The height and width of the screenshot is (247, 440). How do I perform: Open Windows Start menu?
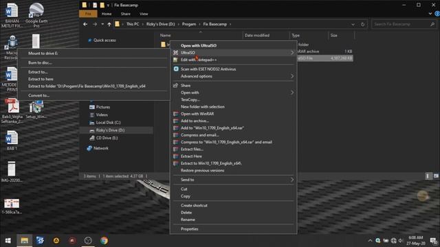pyautogui.click(x=8, y=241)
